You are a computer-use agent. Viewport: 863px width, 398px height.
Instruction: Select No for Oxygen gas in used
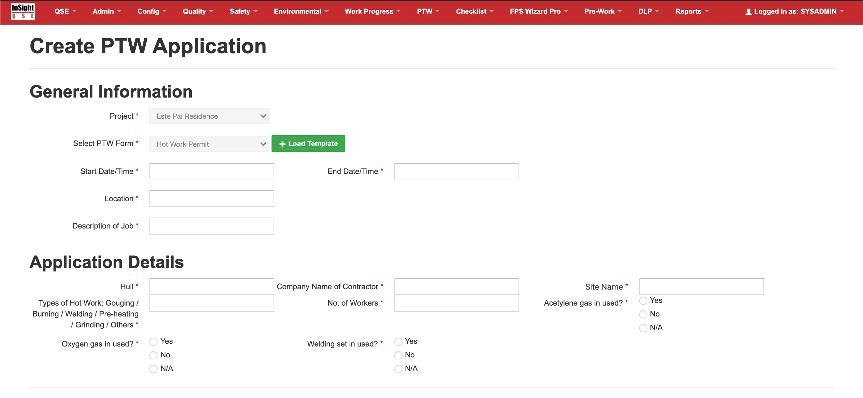153,355
